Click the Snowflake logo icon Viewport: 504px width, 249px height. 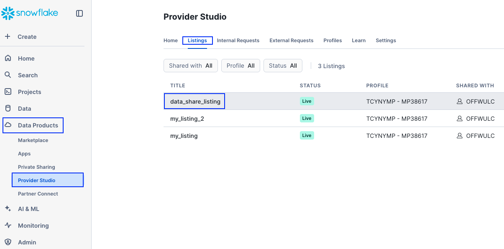[x=8, y=13]
